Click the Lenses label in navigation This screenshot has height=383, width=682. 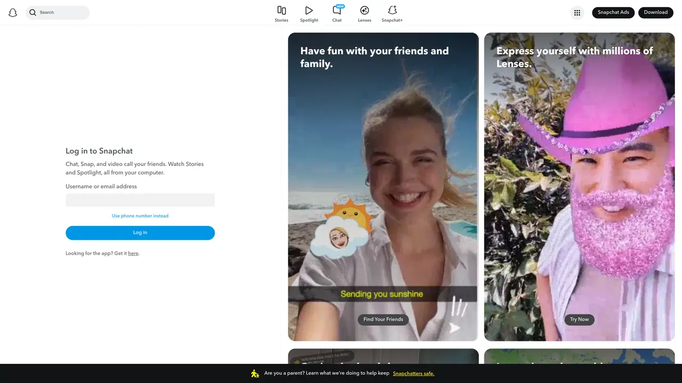[364, 20]
